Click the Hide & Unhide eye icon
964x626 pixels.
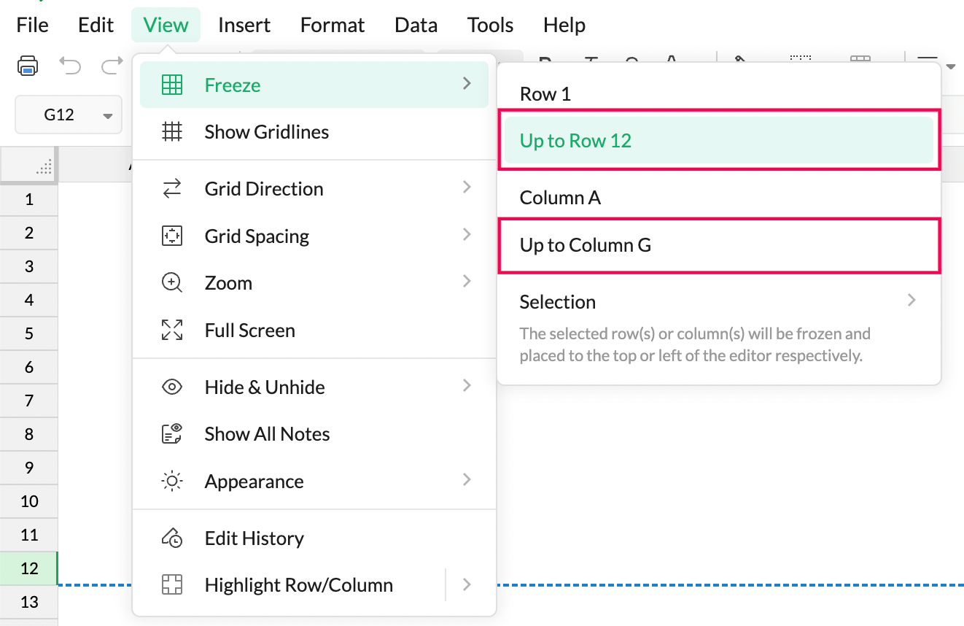172,387
